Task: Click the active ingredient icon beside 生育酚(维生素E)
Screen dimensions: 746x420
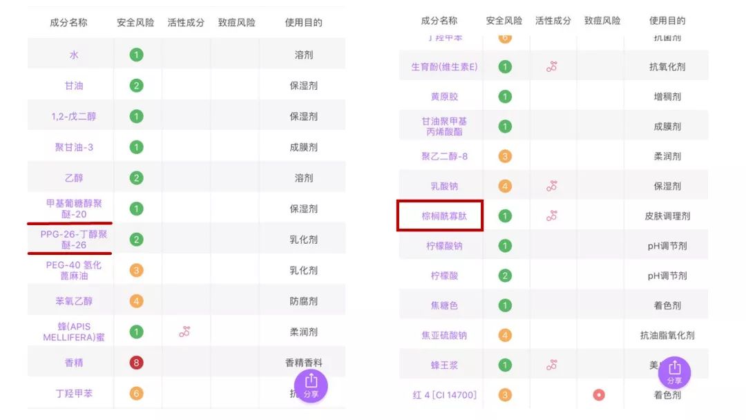Action: point(551,66)
